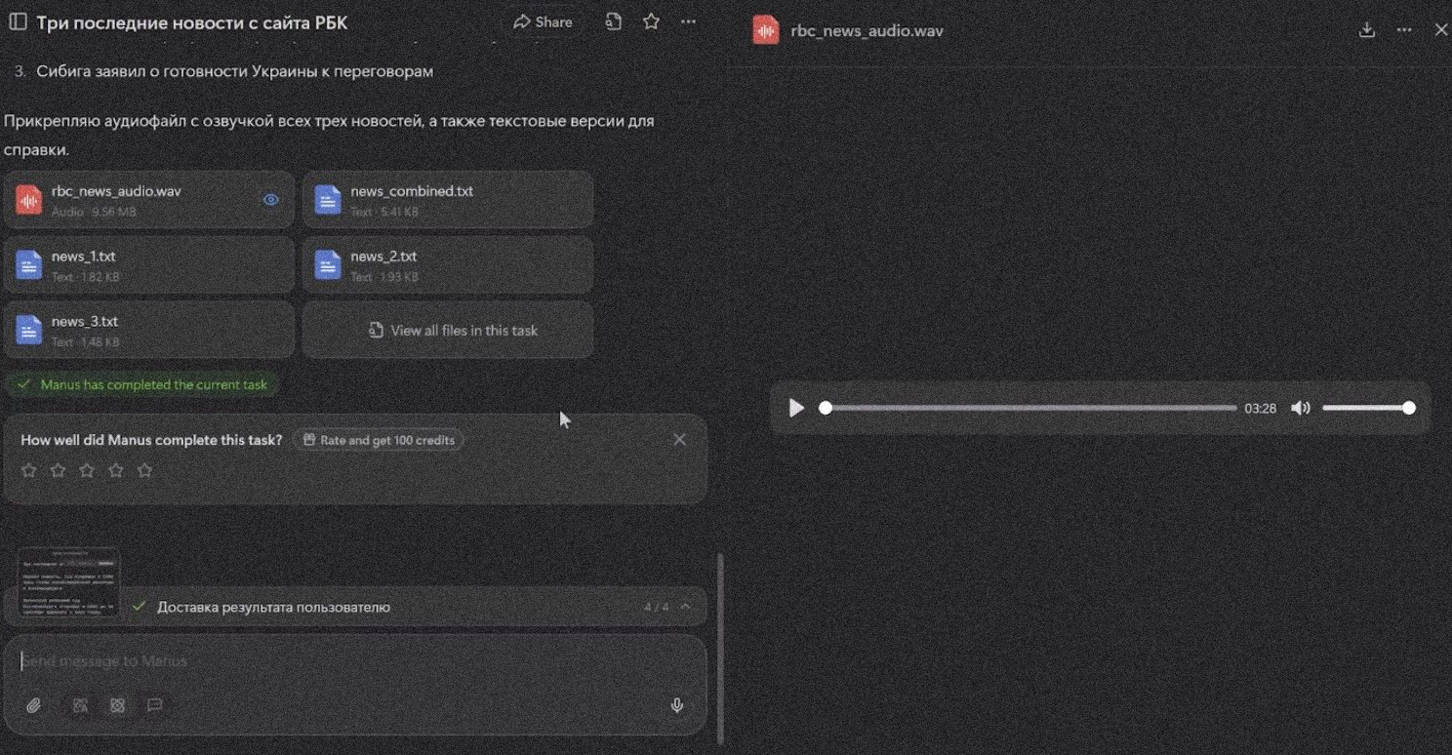The width and height of the screenshot is (1452, 755).
Task: Give a four-star rating
Action: (116, 470)
